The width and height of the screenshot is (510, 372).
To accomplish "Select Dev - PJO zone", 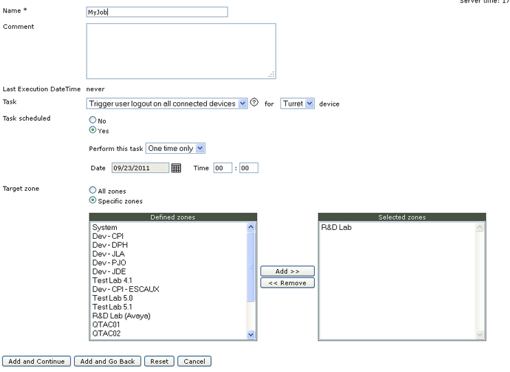I will [169, 262].
